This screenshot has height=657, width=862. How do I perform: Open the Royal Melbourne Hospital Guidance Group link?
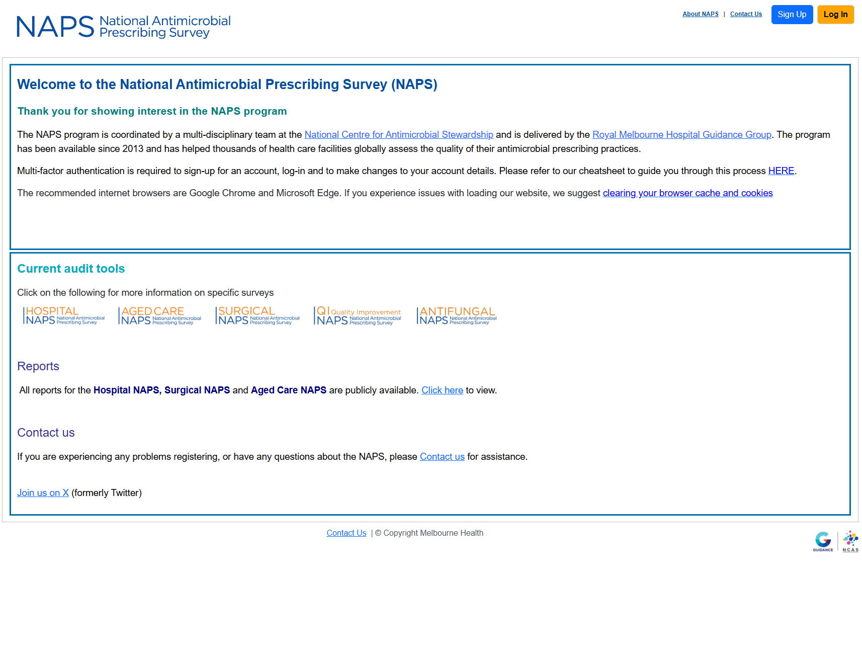(681, 134)
